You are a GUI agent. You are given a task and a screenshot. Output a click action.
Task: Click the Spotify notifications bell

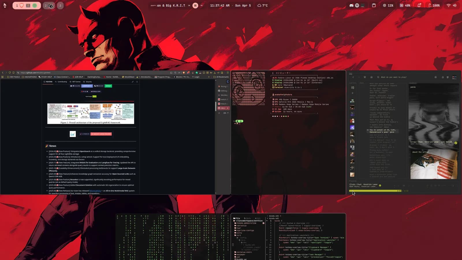pos(443,77)
